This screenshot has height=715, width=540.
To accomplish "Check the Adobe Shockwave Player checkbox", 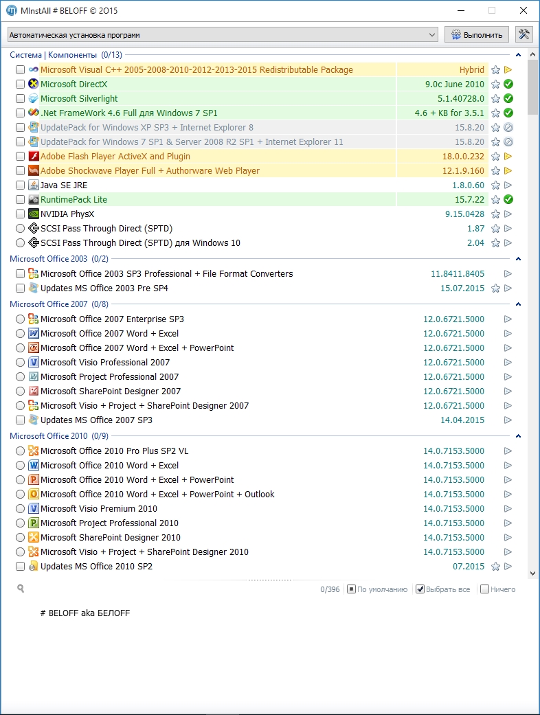I will [x=20, y=170].
